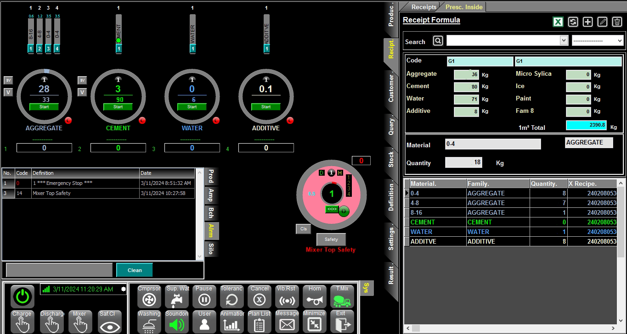Trigger manual Discharge hand icon
This screenshot has width=627, height=334.
pyautogui.click(x=52, y=322)
